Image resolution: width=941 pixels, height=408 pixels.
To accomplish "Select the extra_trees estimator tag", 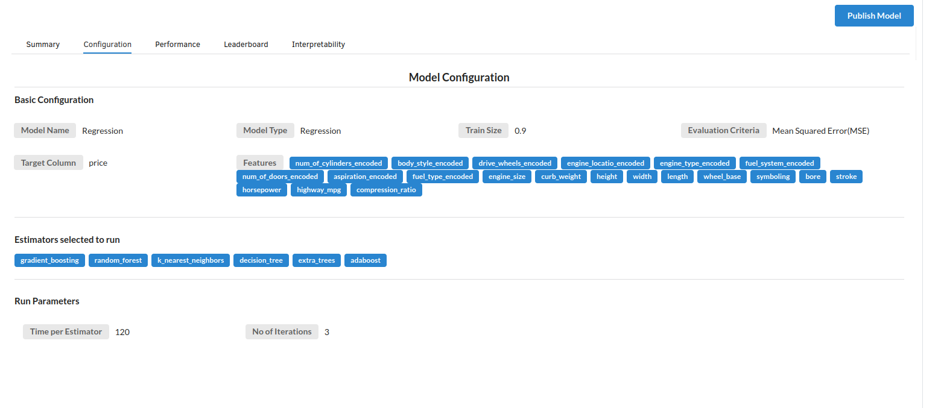I will (x=317, y=260).
